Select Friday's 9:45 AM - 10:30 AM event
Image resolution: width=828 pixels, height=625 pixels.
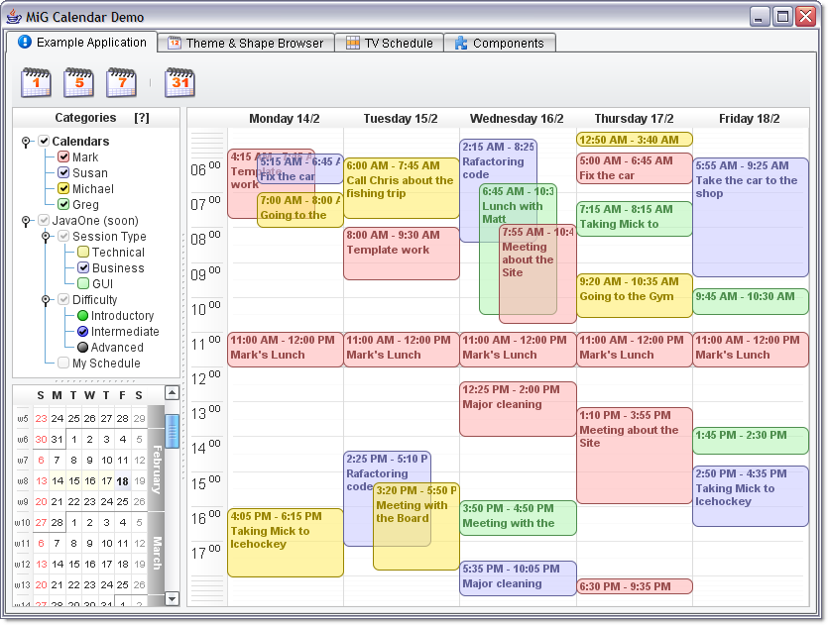tap(751, 301)
